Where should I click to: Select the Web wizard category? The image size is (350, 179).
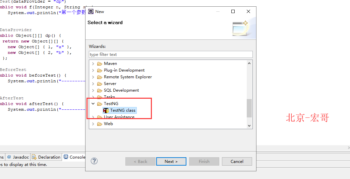108,124
